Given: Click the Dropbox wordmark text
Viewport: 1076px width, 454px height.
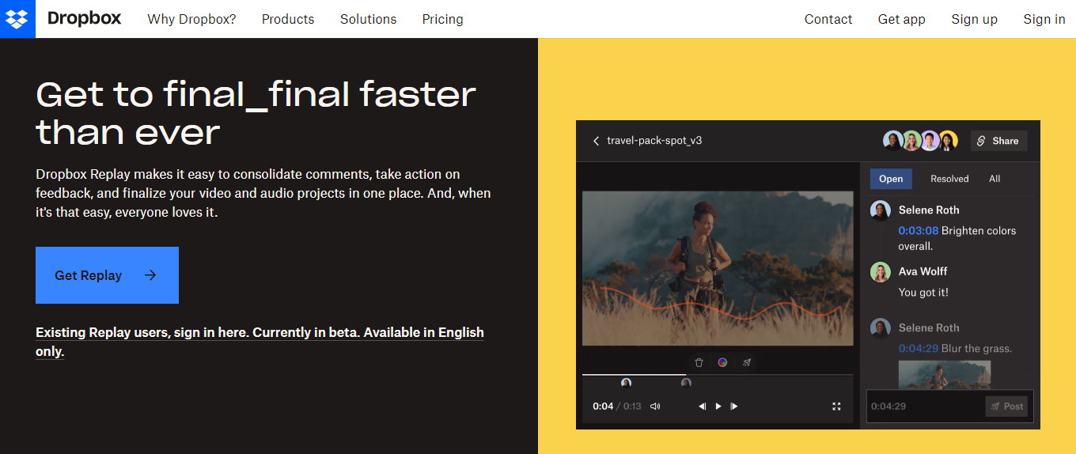Looking at the screenshot, I should click(85, 18).
